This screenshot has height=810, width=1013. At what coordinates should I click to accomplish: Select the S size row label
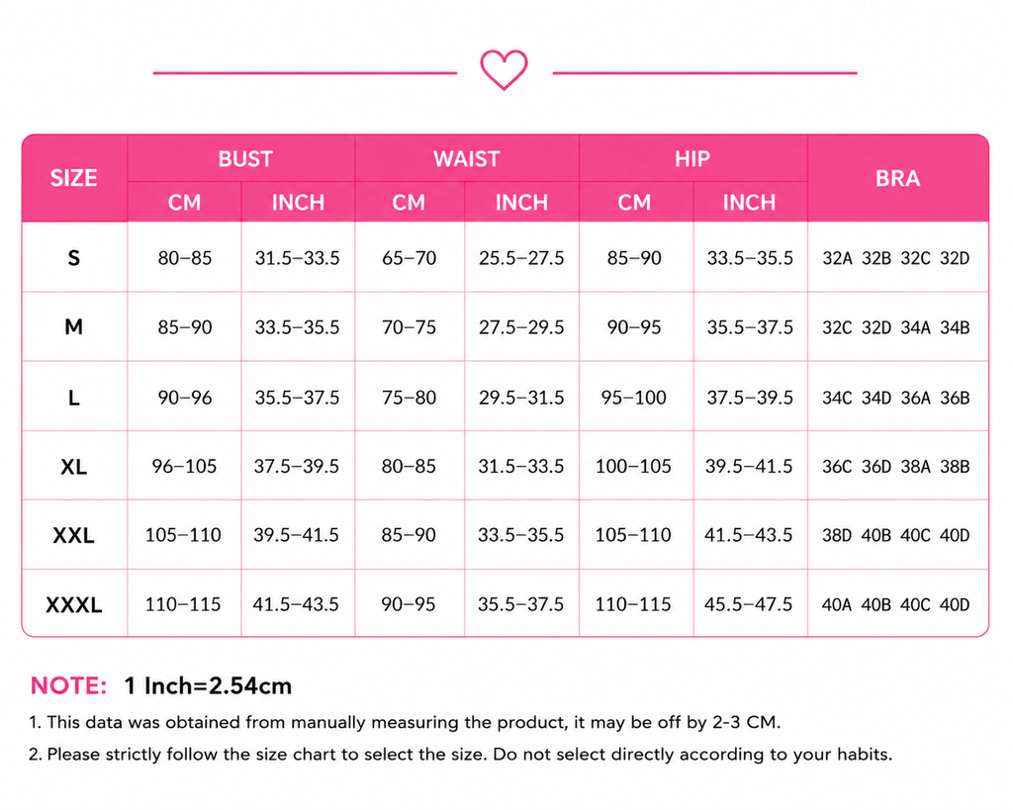click(x=74, y=258)
